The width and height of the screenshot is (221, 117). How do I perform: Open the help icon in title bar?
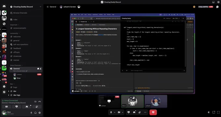click(x=218, y=2)
